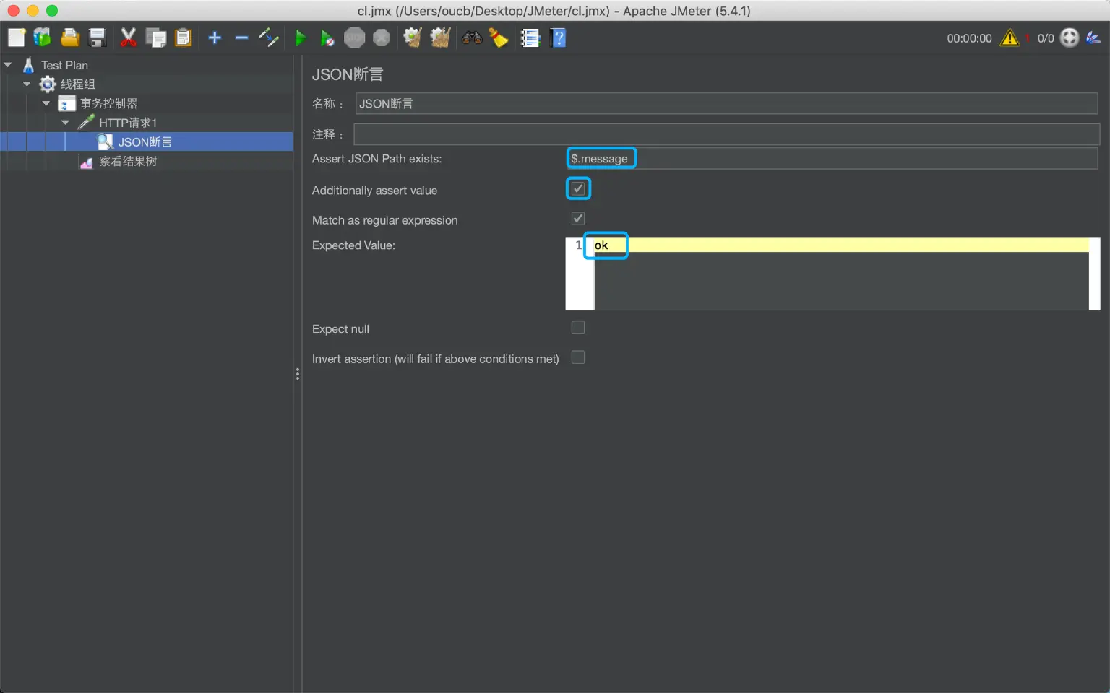Select 察看结果树 in the tree

tap(127, 162)
